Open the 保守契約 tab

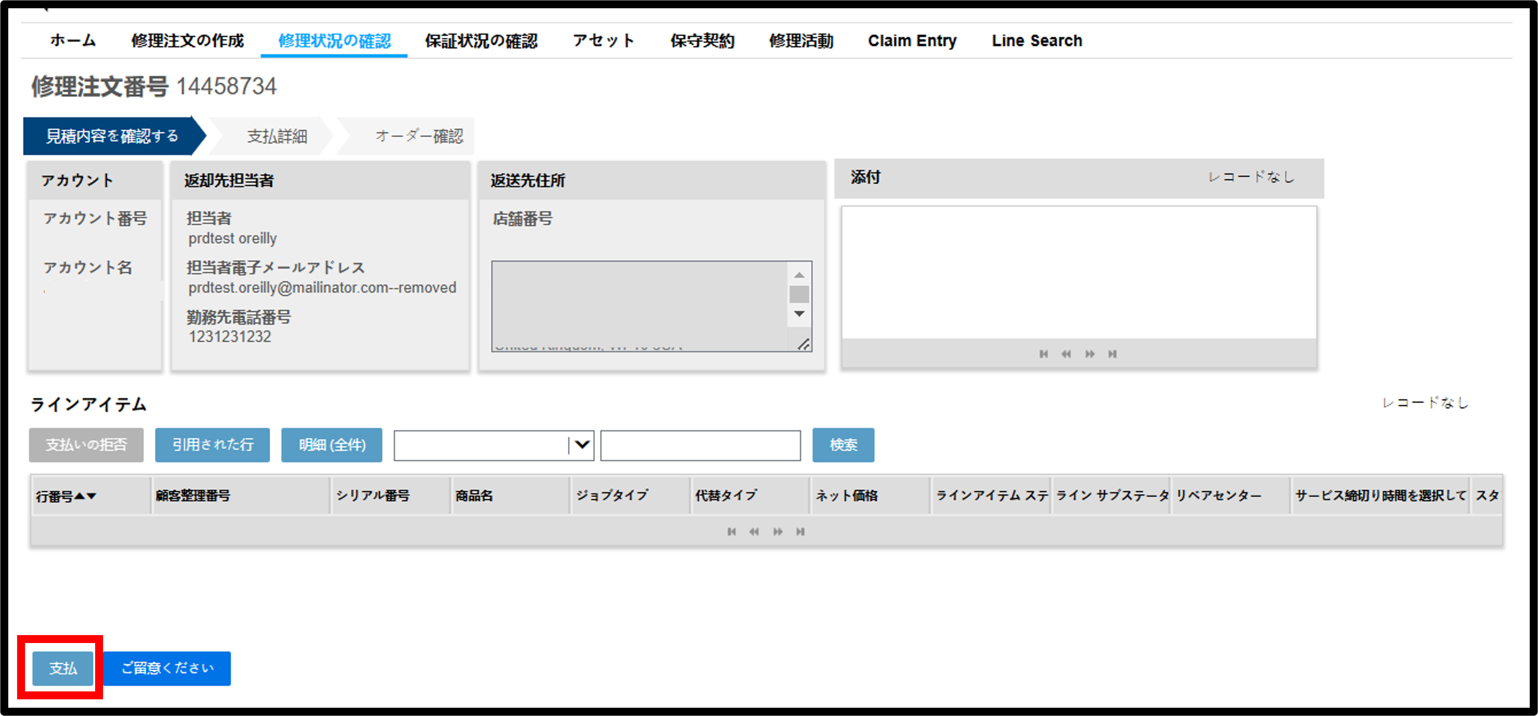point(702,40)
